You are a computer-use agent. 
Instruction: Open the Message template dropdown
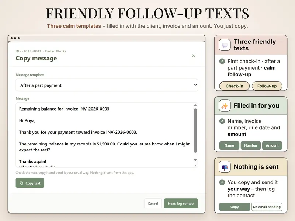(107, 85)
